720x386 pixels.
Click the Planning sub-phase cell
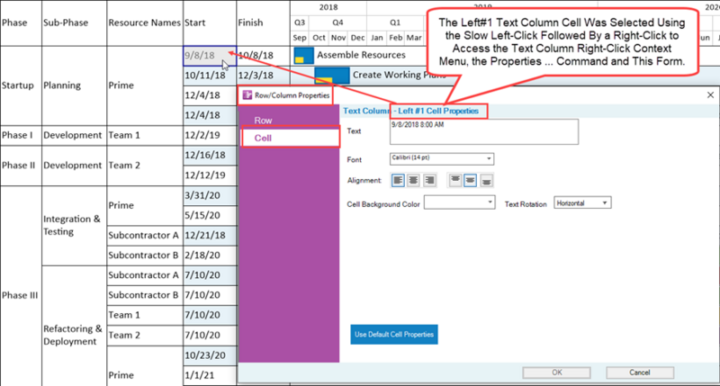tap(75, 85)
